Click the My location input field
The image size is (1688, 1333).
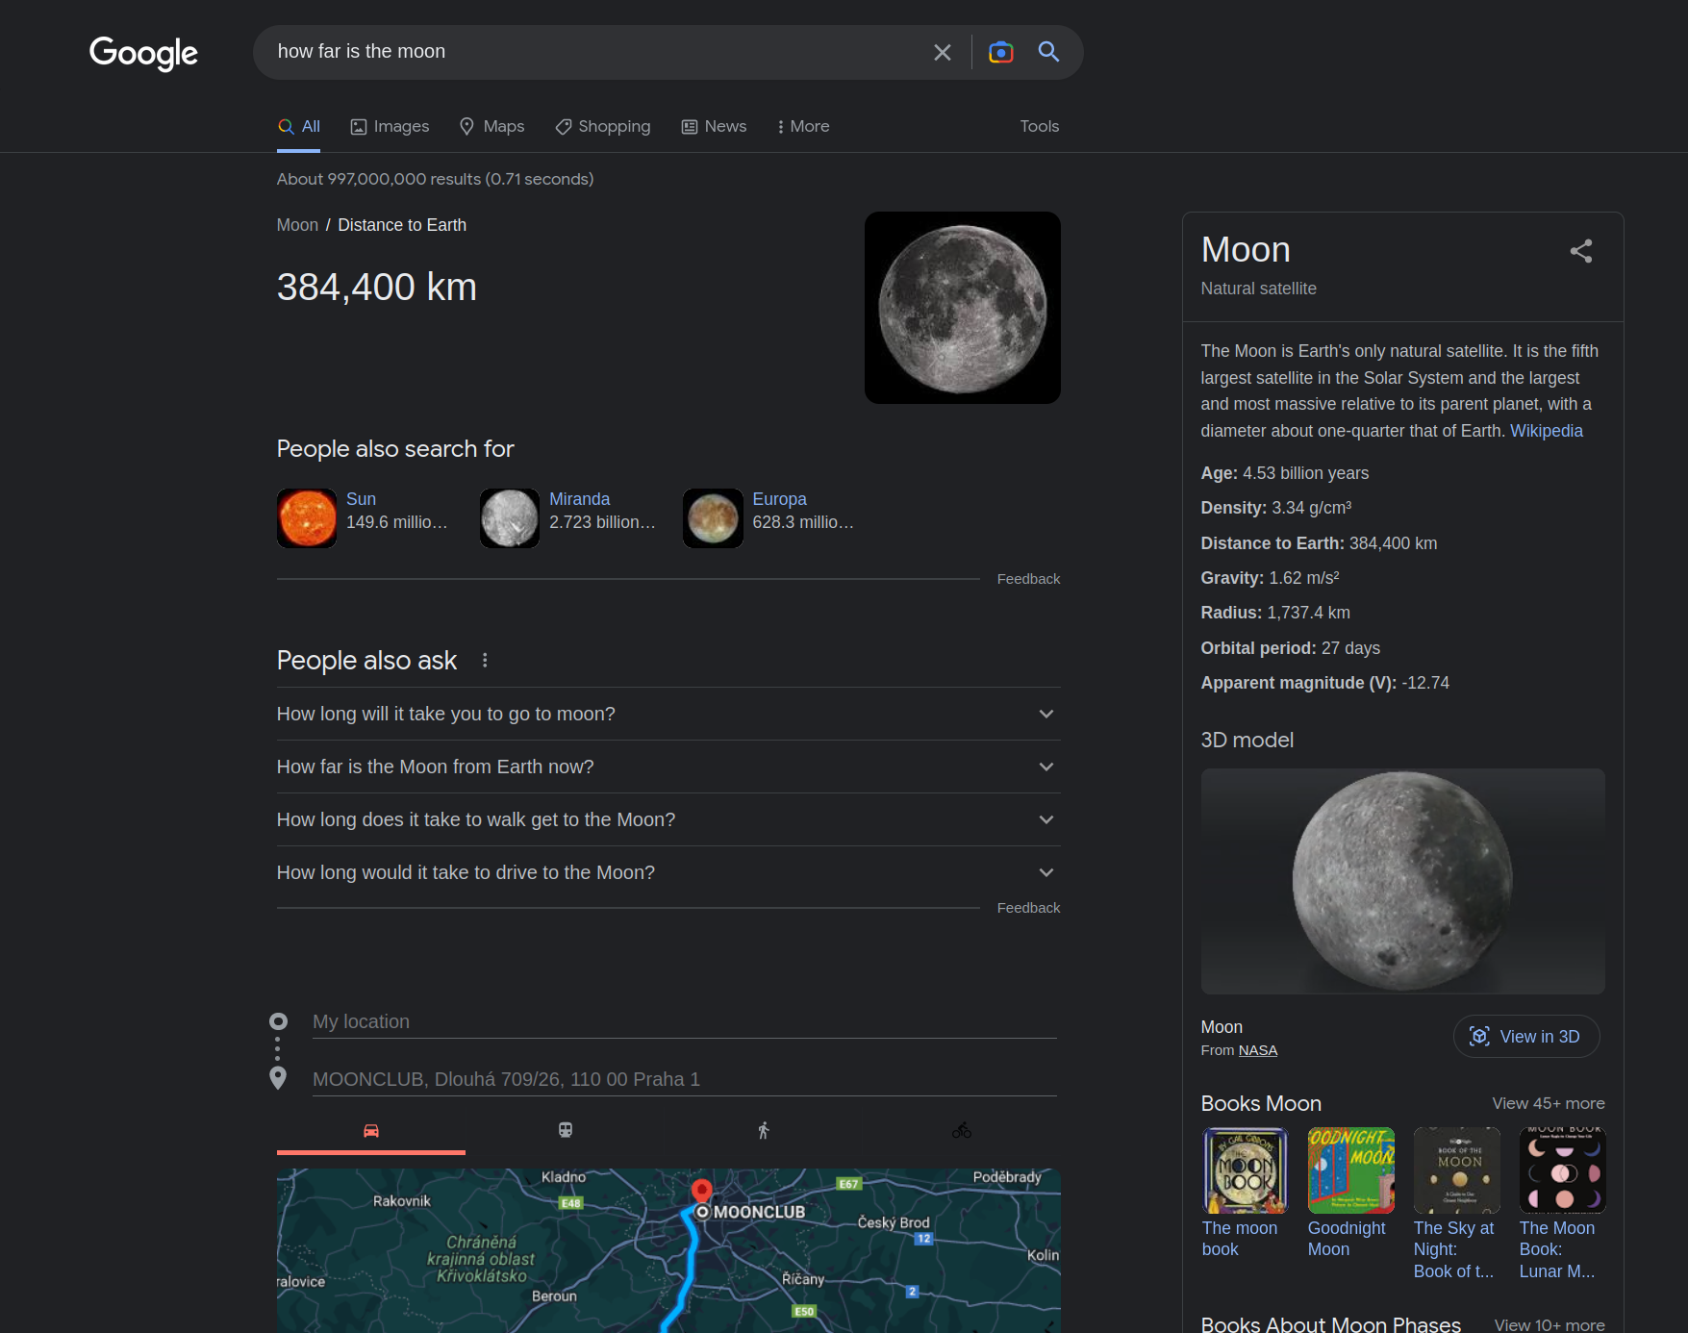683,1021
